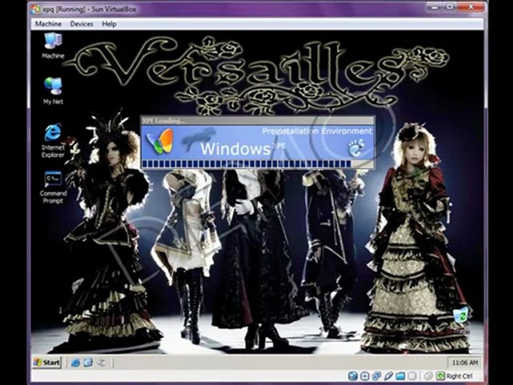Screen dimensions: 513x385
Task: Click the network adapters status icon
Action: point(377,376)
